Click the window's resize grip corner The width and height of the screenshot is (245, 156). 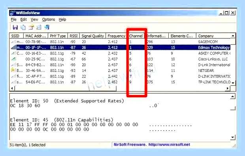[234, 146]
